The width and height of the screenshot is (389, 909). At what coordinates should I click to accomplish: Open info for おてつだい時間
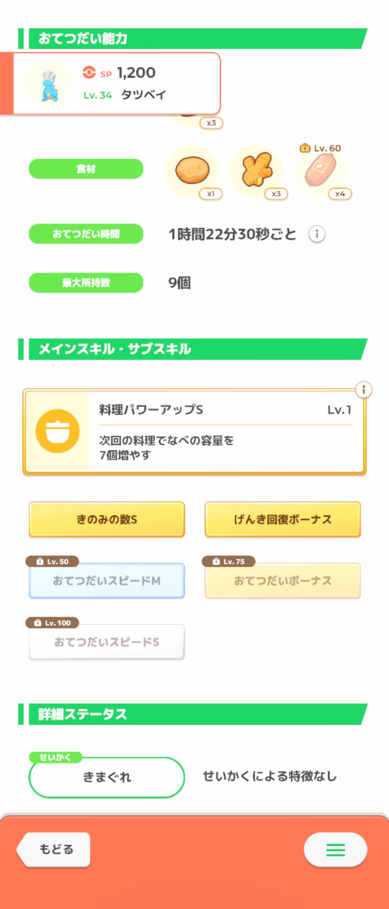[317, 234]
